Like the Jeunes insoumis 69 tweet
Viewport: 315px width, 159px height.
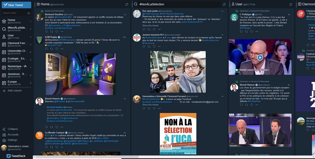154,47
